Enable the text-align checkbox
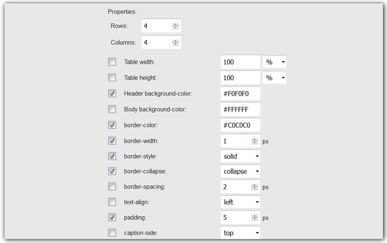 [112, 202]
